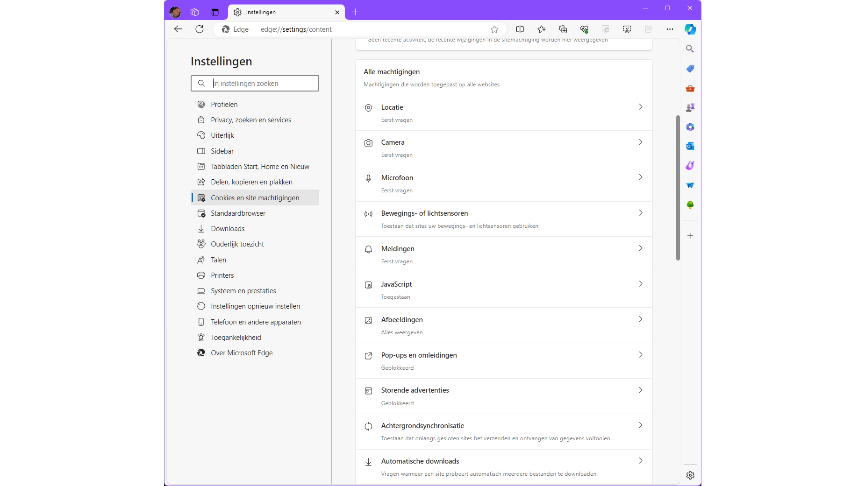The width and height of the screenshot is (865, 486).
Task: Open the Settings and more menu
Action: (670, 29)
